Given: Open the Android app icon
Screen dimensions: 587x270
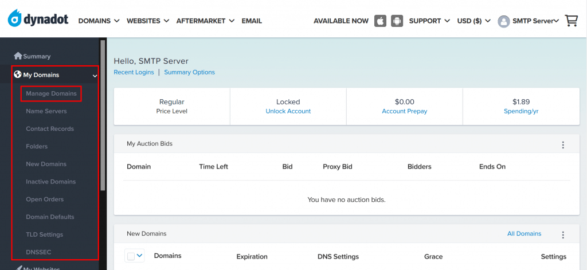Looking at the screenshot, I should pos(397,21).
